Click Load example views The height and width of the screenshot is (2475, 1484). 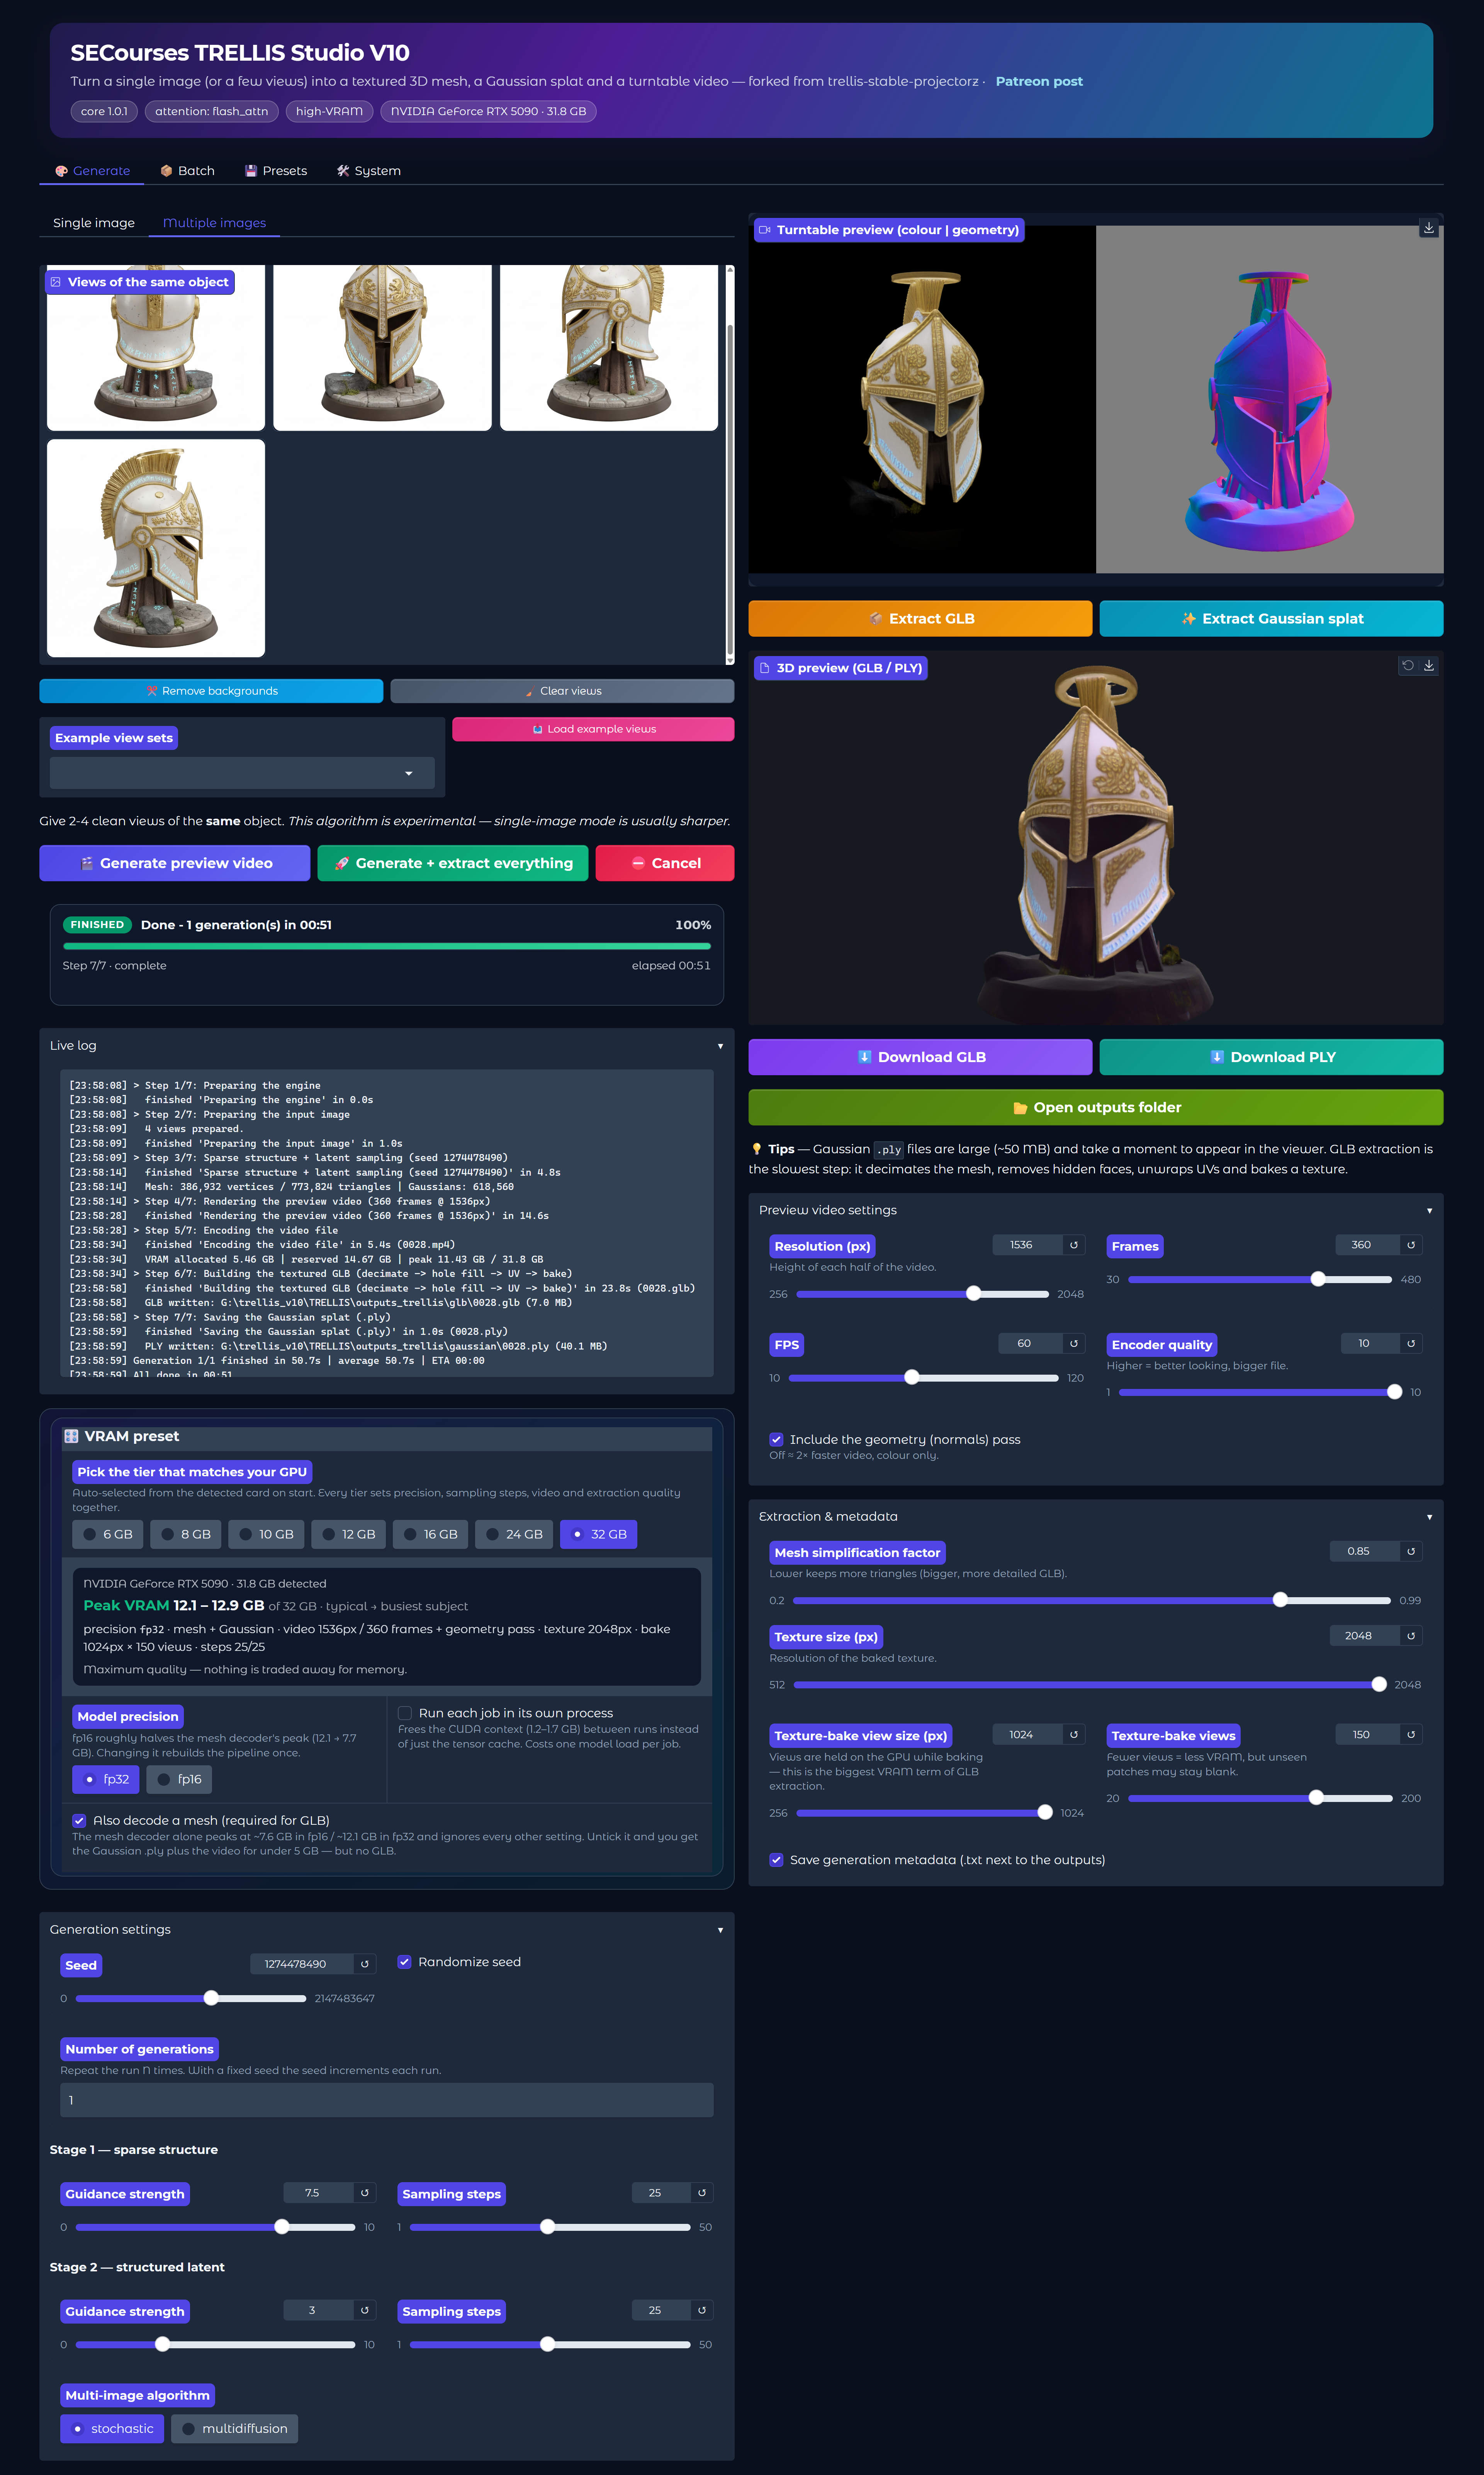[x=593, y=729]
